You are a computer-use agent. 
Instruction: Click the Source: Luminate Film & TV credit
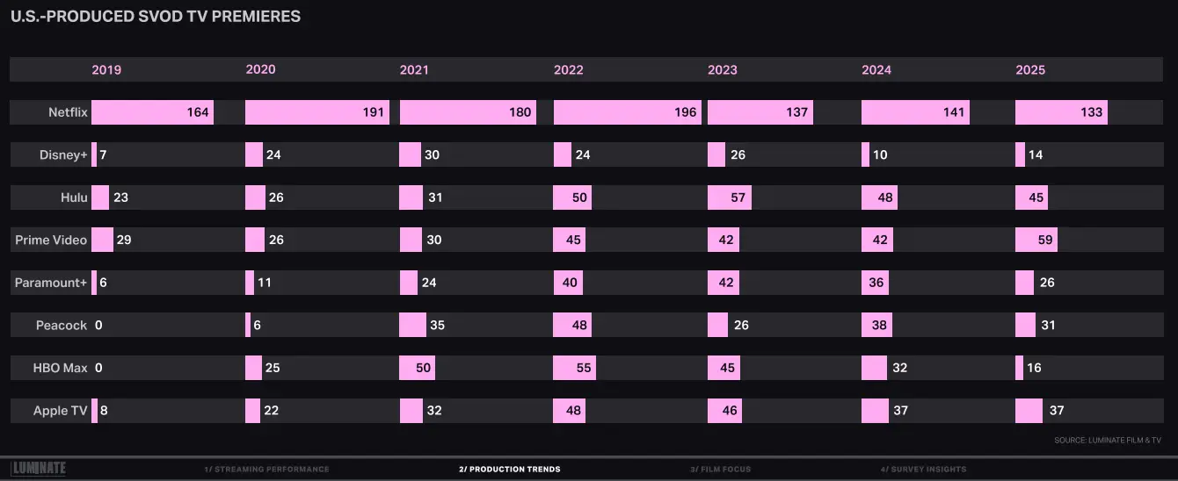(1108, 441)
